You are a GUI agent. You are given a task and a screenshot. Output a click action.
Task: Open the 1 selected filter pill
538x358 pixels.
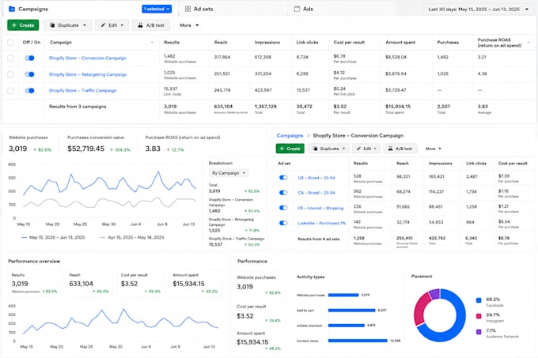point(157,9)
